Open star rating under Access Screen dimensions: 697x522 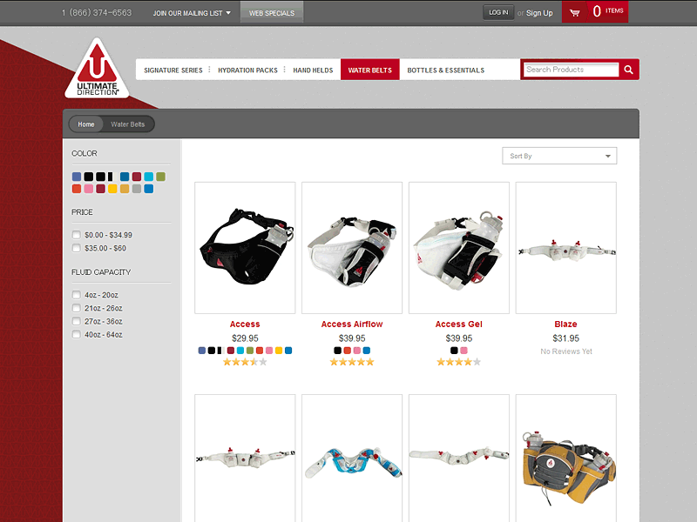click(x=245, y=362)
